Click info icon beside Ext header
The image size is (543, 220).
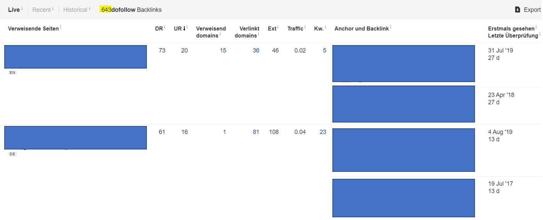(x=278, y=27)
